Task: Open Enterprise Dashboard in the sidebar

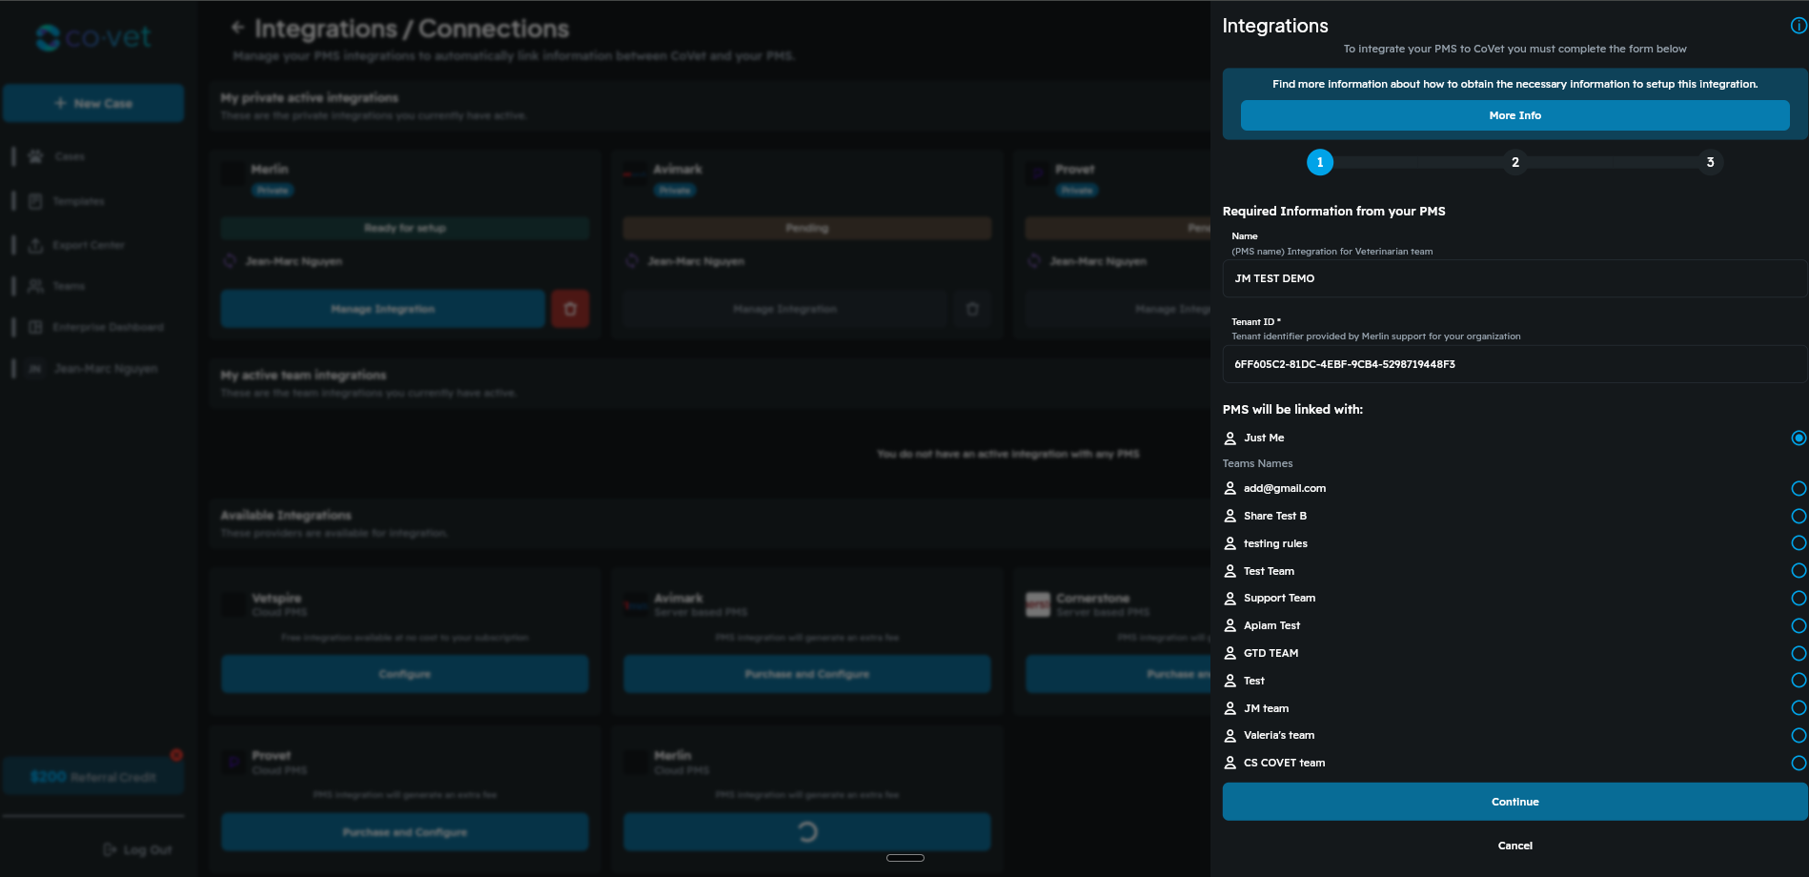Action: [x=108, y=327]
